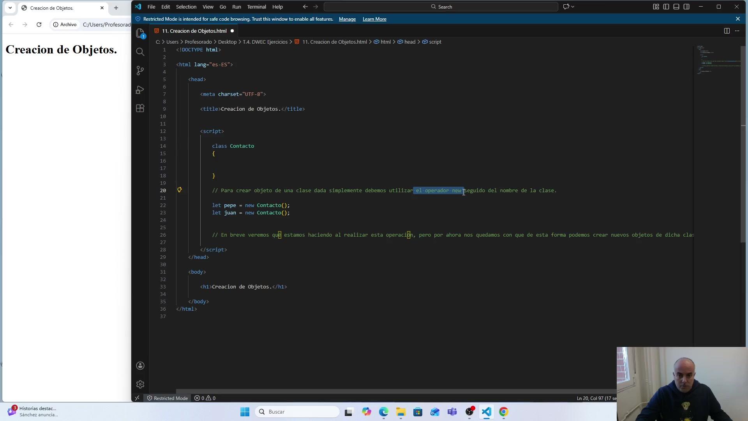Toggle the bottom Panel
The image size is (748, 421).
point(676,7)
